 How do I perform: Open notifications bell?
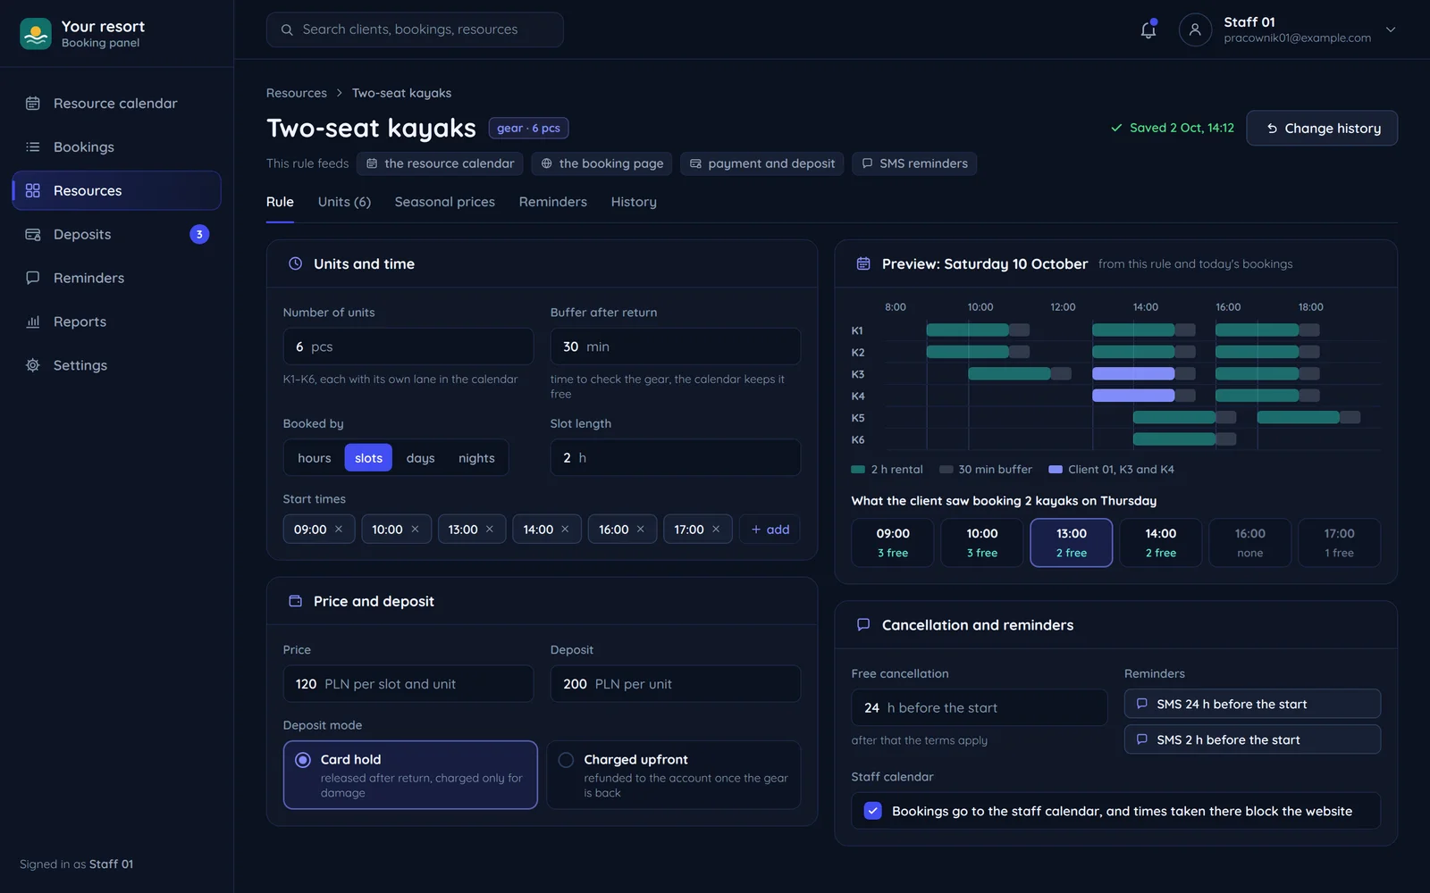(1148, 29)
